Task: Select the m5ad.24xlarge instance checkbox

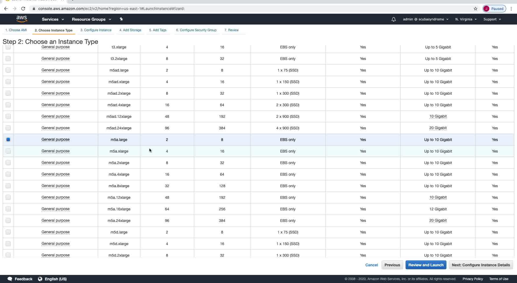Action: (8, 128)
